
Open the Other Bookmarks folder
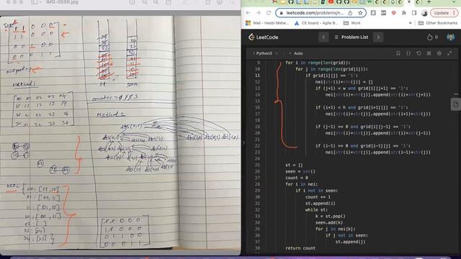(x=438, y=23)
